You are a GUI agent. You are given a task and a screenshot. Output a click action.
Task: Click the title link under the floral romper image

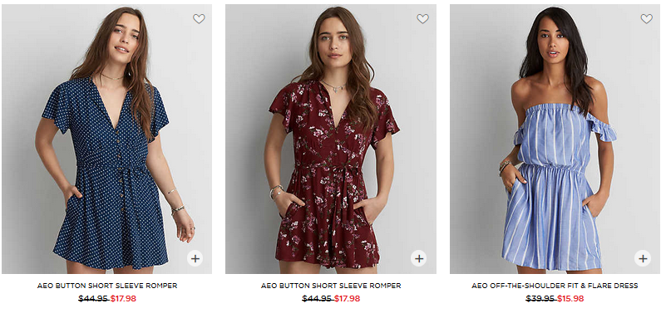tap(331, 286)
